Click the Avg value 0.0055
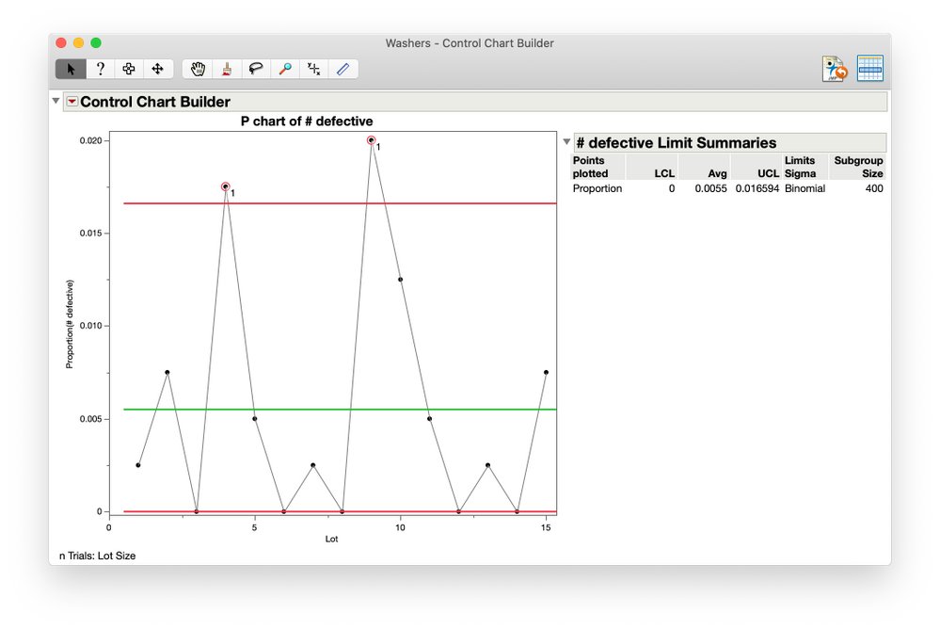The width and height of the screenshot is (940, 630). pos(711,188)
